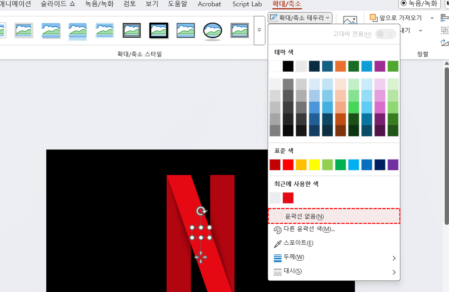Click the image change icon beside the outline dropdown
Viewport: 449px width, 292px height.
click(x=350, y=19)
